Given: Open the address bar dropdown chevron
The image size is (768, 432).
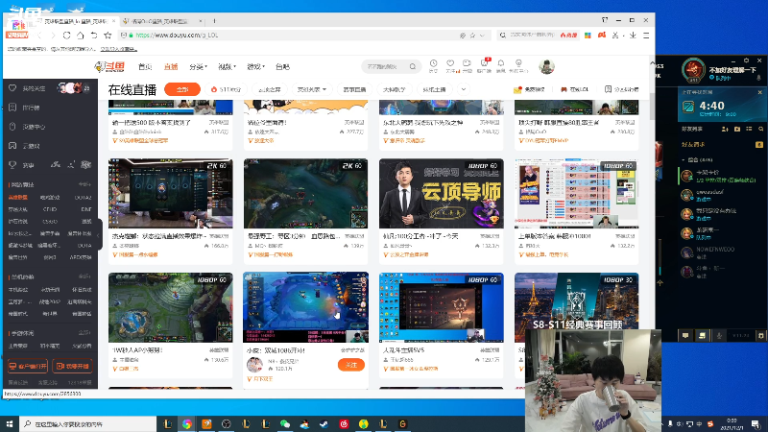Looking at the screenshot, I should coord(483,36).
